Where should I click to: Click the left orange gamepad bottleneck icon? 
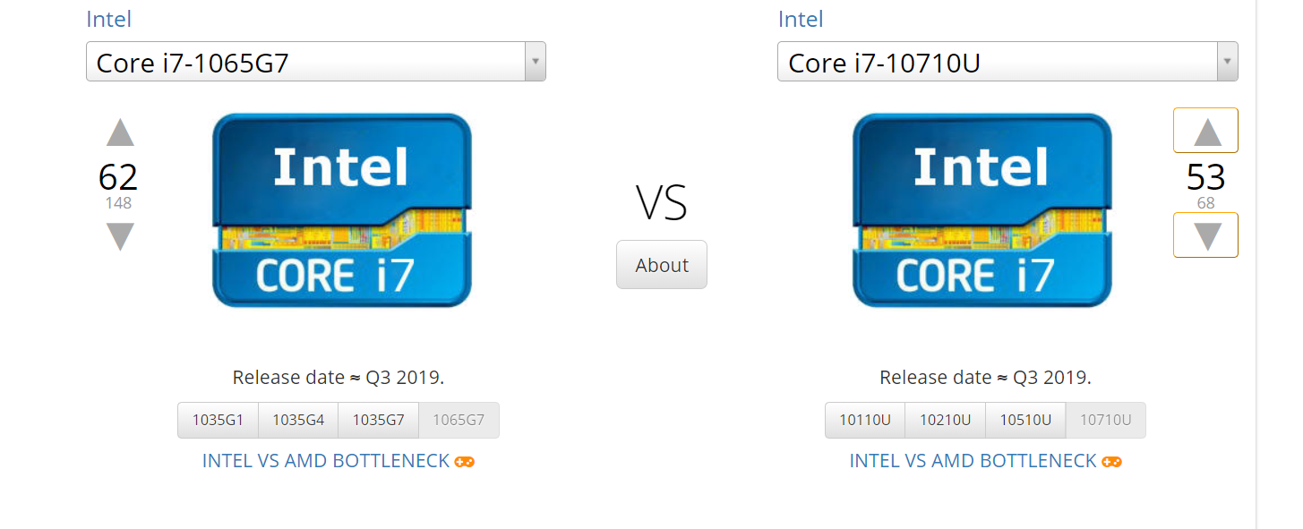pyautogui.click(x=464, y=462)
